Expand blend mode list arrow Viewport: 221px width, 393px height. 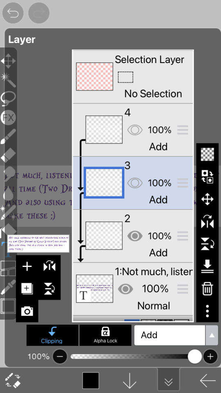point(212,335)
